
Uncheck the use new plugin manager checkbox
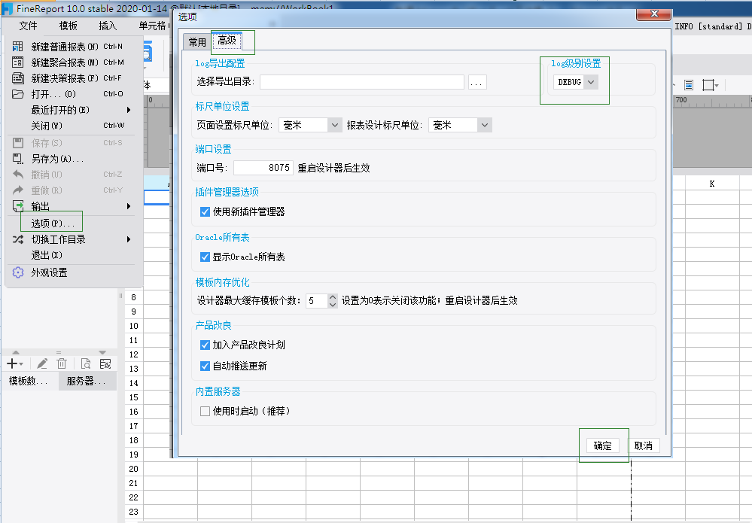tap(205, 212)
